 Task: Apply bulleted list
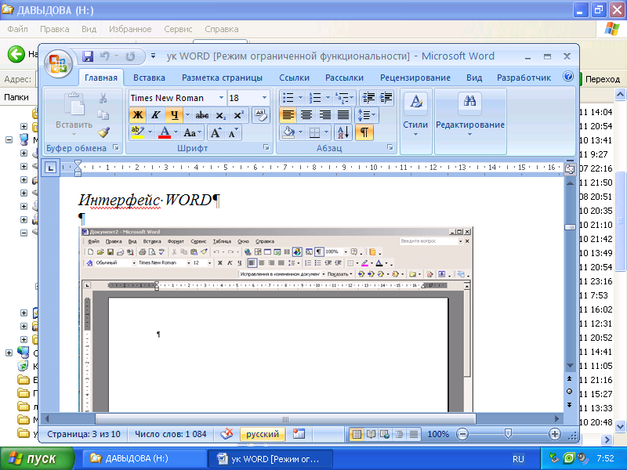coord(288,98)
